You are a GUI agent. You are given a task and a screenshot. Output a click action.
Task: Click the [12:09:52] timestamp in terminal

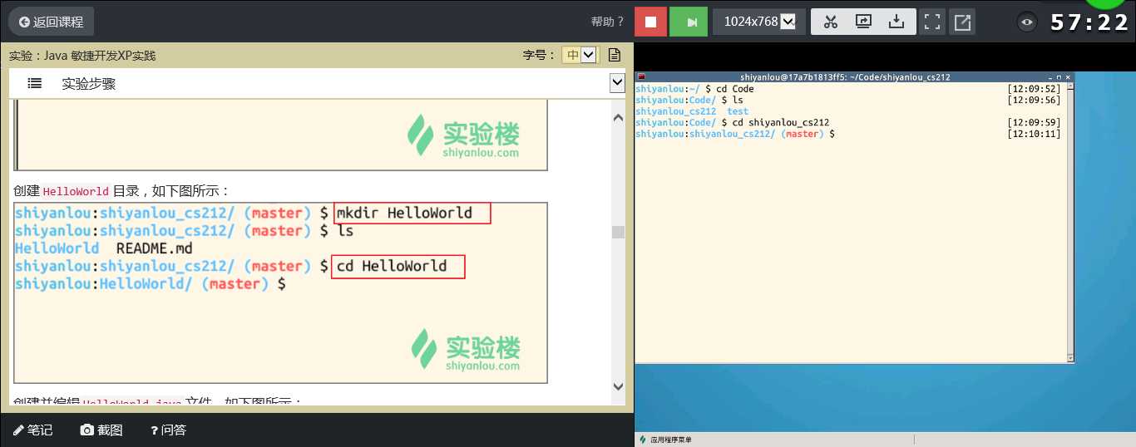pos(1034,89)
